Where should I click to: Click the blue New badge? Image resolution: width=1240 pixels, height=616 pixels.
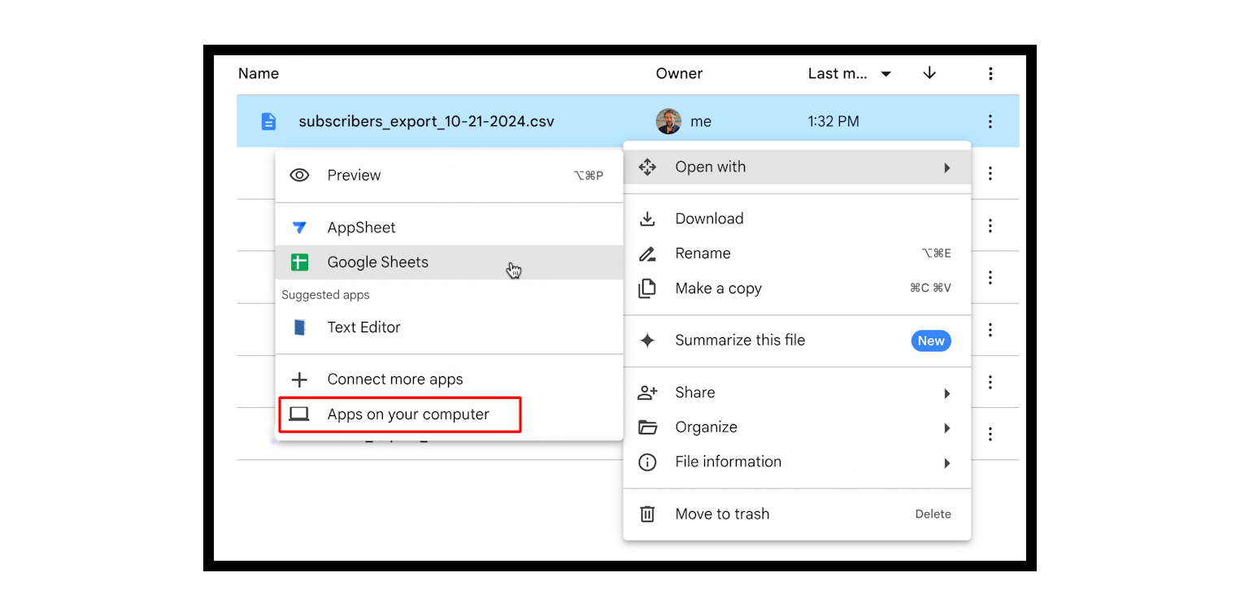pyautogui.click(x=930, y=341)
